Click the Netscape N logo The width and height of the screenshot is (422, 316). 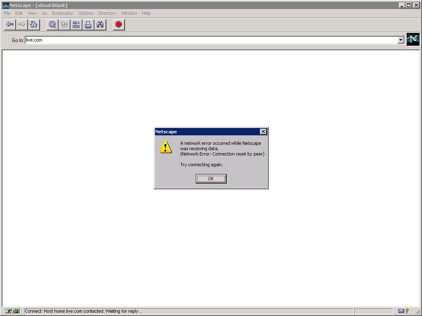pos(413,39)
